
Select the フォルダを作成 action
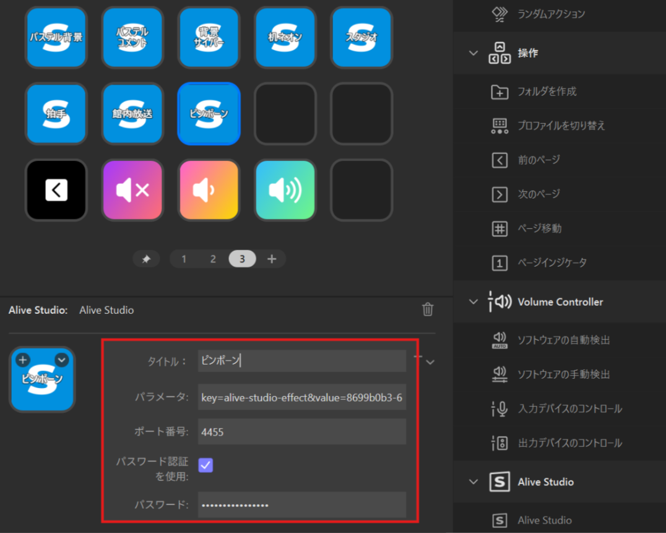tap(547, 92)
